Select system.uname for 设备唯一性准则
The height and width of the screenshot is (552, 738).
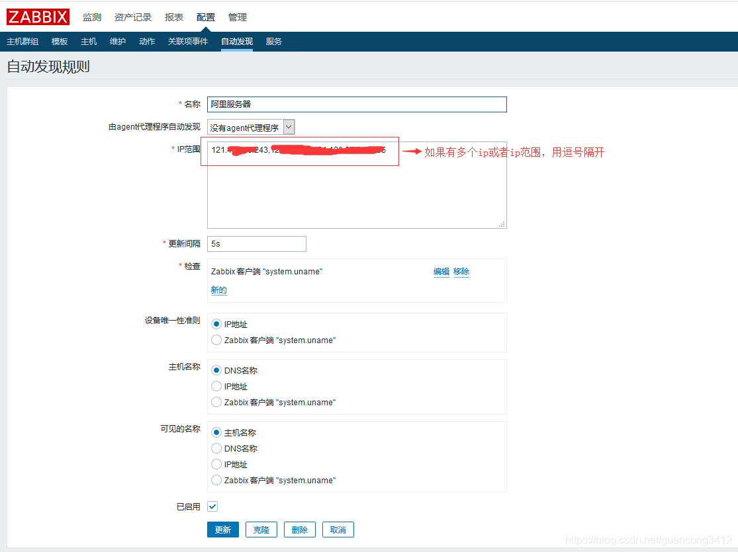tap(216, 340)
